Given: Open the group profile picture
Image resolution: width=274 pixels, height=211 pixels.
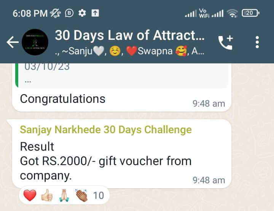Looking at the screenshot, I should pos(35,42).
